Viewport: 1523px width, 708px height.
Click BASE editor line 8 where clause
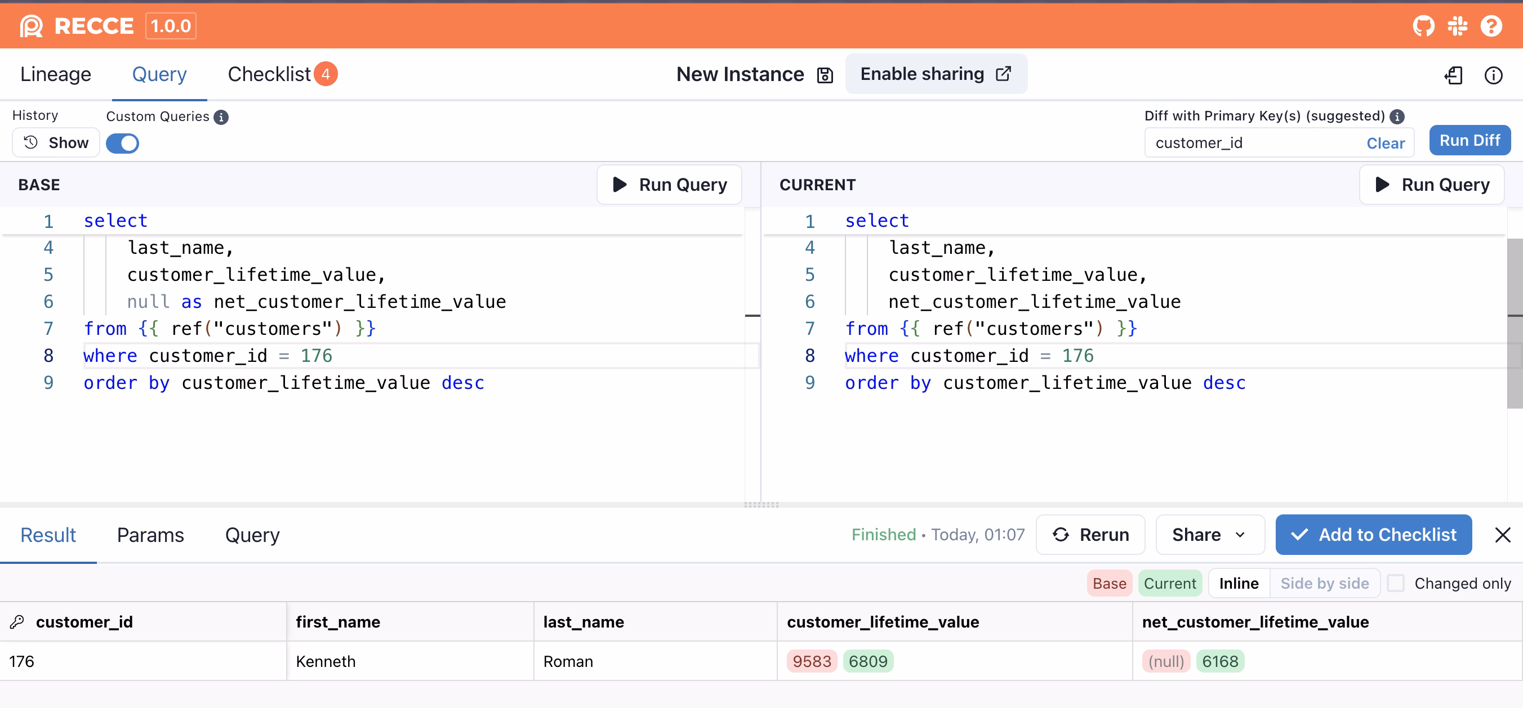pos(207,356)
